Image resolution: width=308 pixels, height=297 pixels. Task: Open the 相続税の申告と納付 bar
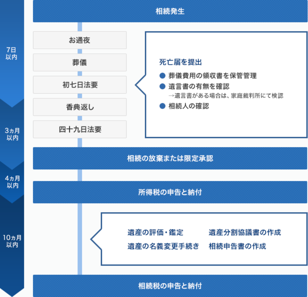[x=170, y=286]
